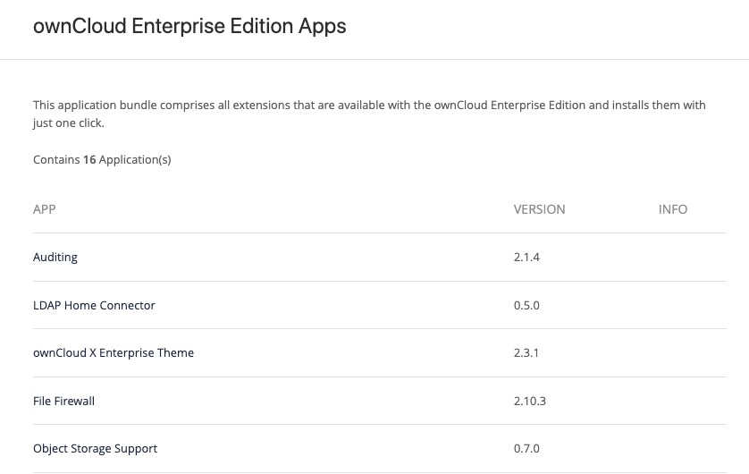The width and height of the screenshot is (749, 474).
Task: Click the application bundle description paragraph
Action: tap(369, 114)
